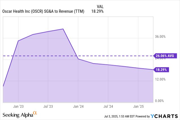The image size is (180, 120).
Task: Click the Jul '23 x-axis label
Action: (x=48, y=106)
